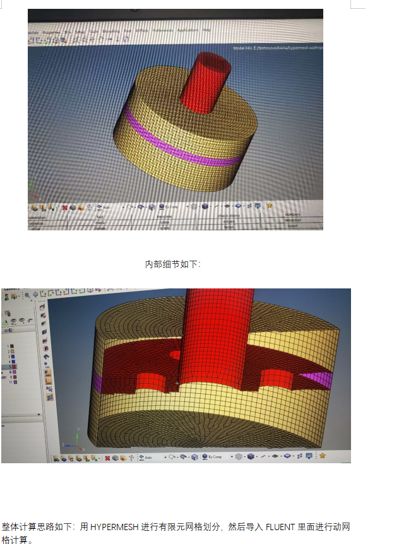Click the caption text '内部细节如下:'
The height and width of the screenshot is (544, 399).
pyautogui.click(x=173, y=264)
